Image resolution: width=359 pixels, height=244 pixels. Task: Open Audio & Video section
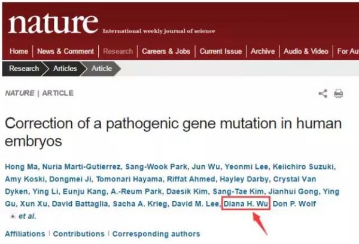click(306, 51)
